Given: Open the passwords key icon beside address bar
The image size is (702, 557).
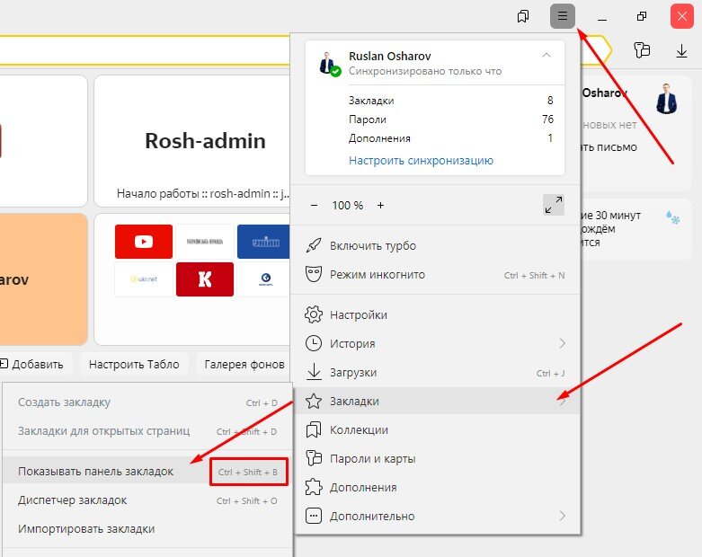Looking at the screenshot, I should tap(642, 50).
